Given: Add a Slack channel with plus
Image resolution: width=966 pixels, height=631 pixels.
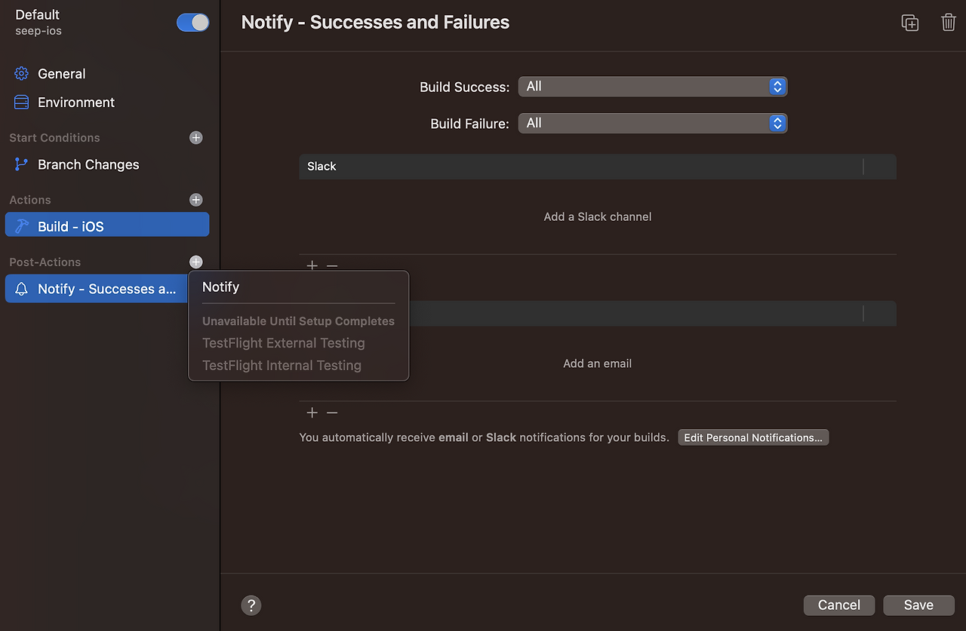Looking at the screenshot, I should (x=312, y=266).
